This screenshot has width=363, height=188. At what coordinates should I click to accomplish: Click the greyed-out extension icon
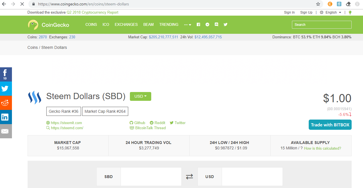(357, 4)
